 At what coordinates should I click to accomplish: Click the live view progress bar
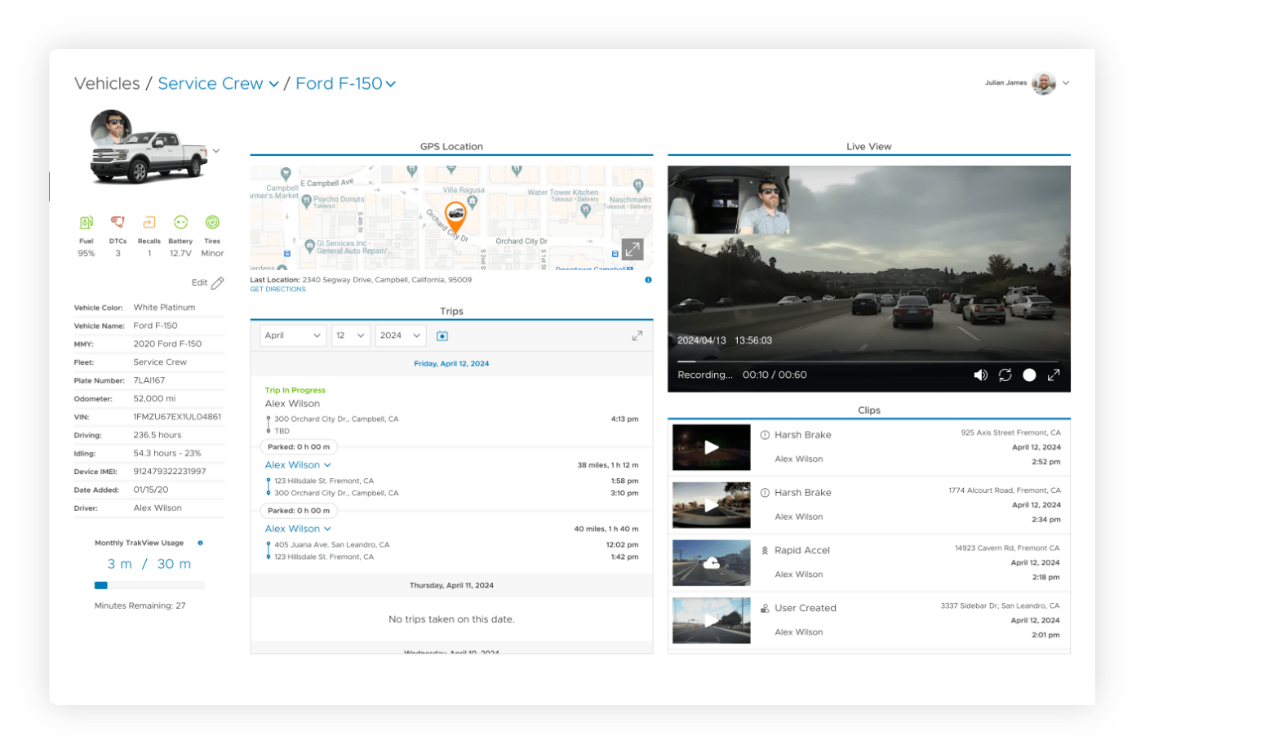click(868, 361)
